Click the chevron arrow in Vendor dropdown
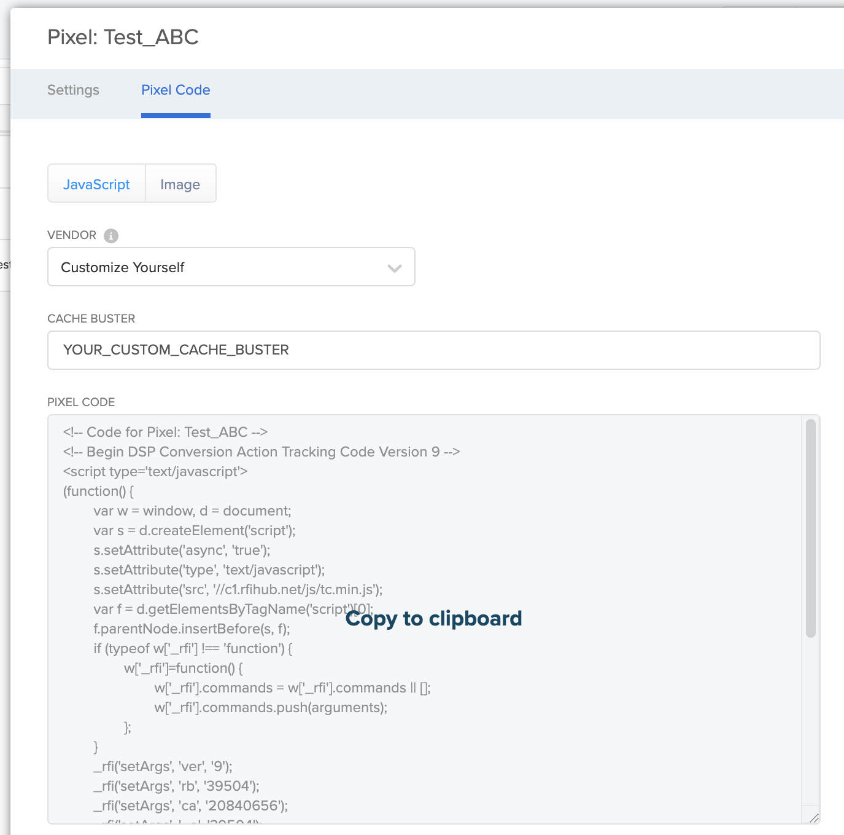844x835 pixels. click(395, 268)
